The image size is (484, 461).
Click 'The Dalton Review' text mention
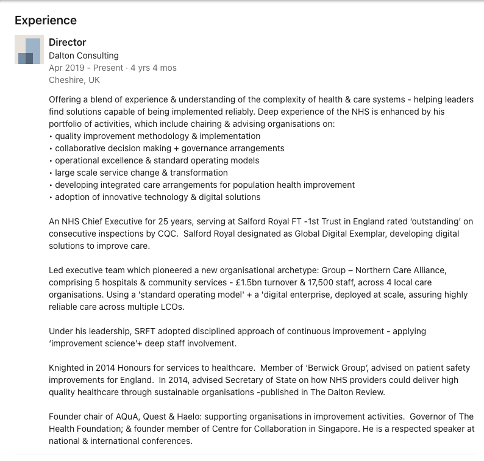point(352,392)
